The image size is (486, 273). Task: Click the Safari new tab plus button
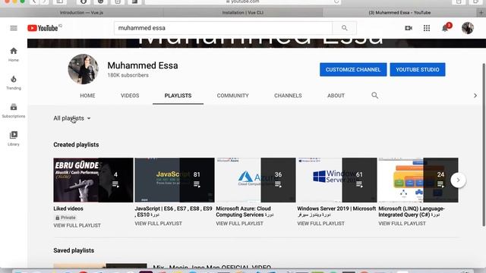click(481, 13)
